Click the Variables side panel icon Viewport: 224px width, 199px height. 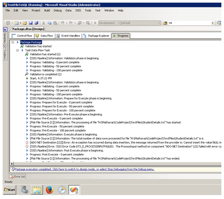click(5, 30)
